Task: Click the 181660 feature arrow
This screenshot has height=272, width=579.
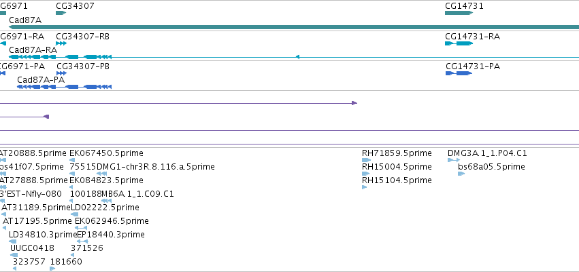Action: [x=52, y=269]
